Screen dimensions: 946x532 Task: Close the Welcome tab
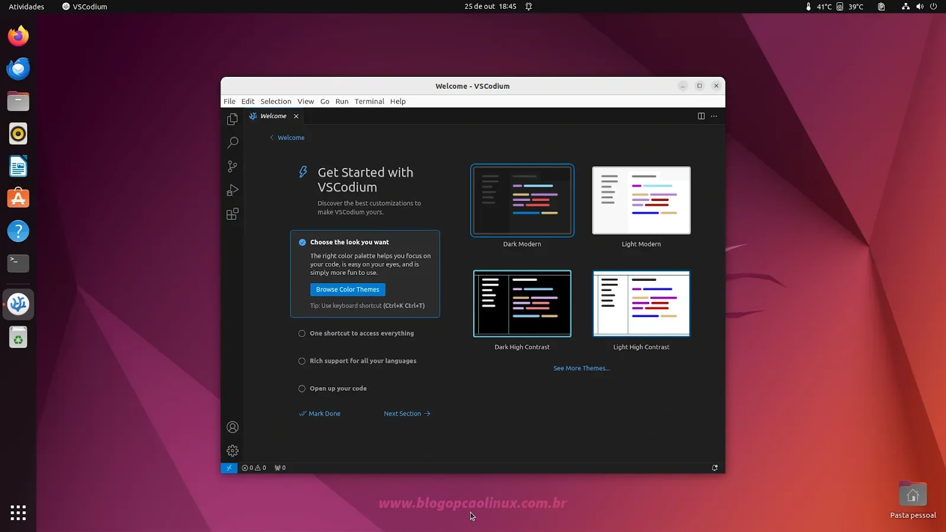(x=296, y=116)
